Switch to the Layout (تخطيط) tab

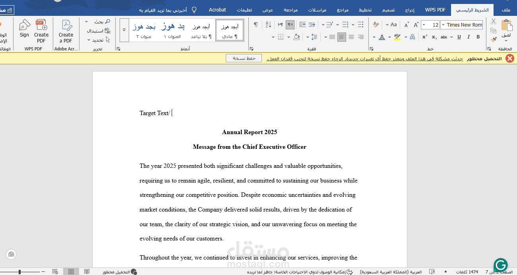(365, 10)
